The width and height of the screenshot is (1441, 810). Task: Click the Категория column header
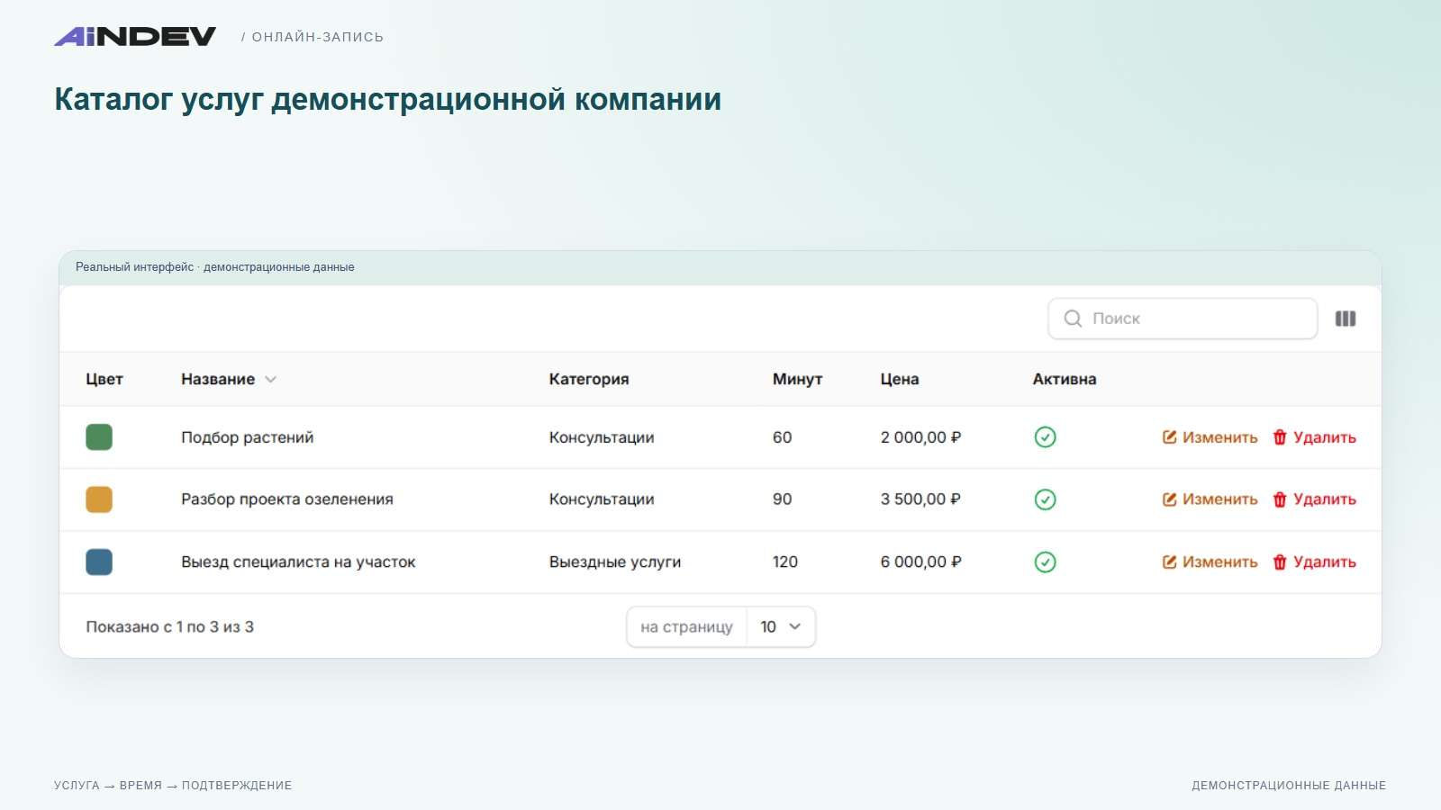[x=589, y=379]
